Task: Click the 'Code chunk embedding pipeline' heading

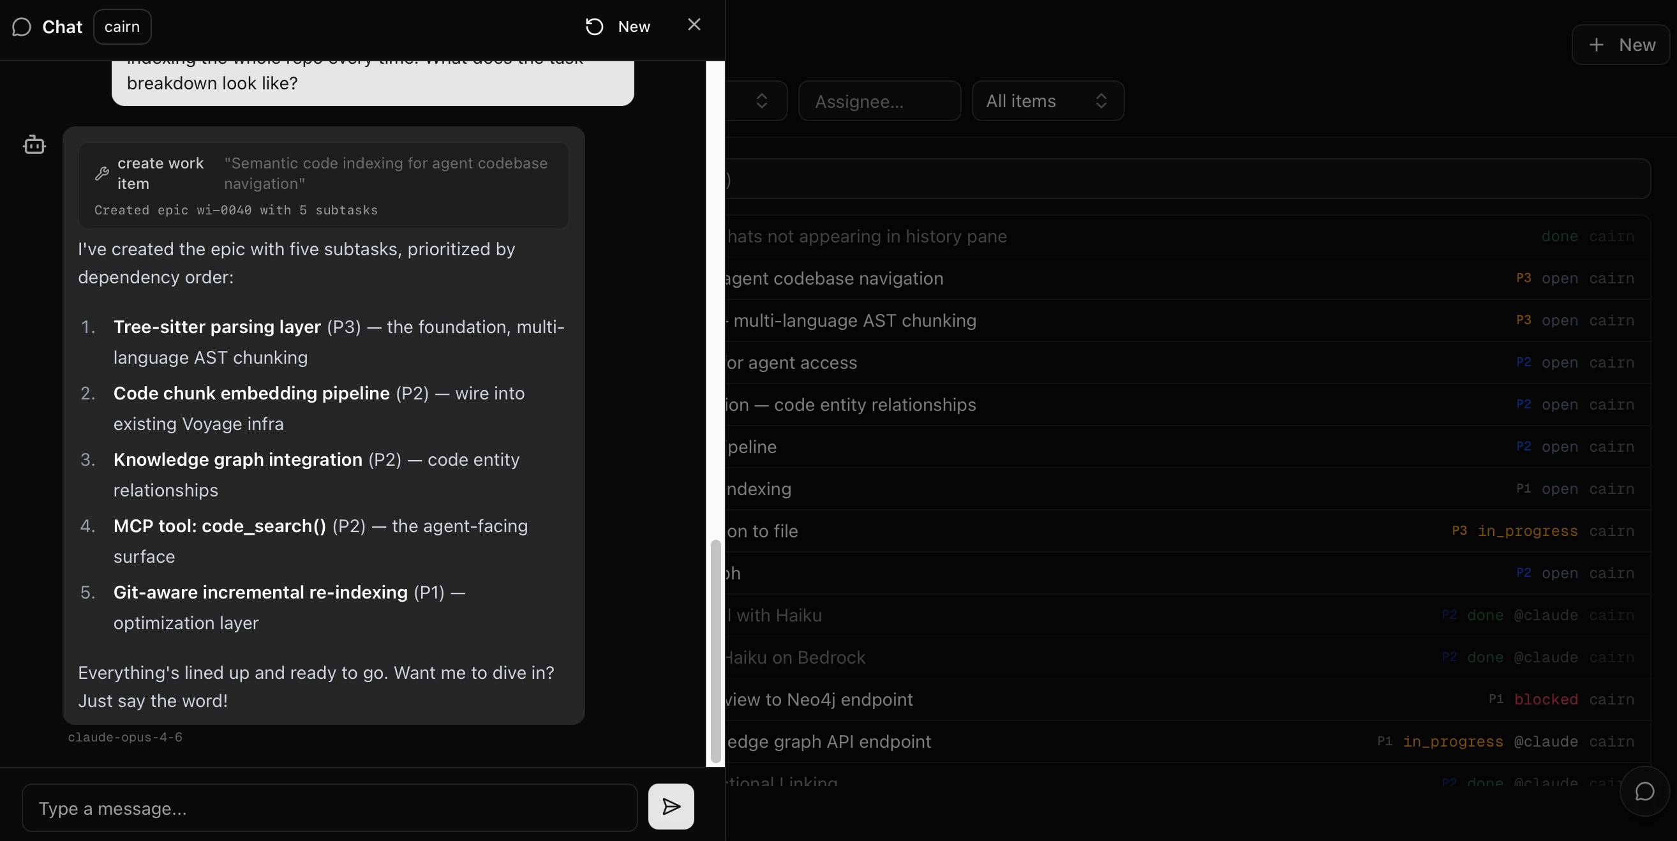Action: [x=251, y=393]
